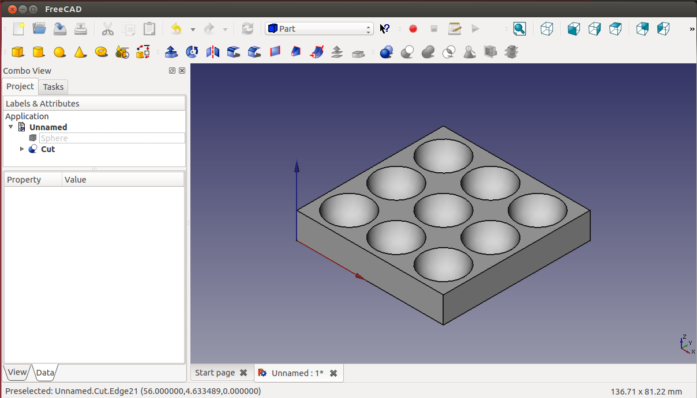Create a cylinder primitive

click(39, 52)
